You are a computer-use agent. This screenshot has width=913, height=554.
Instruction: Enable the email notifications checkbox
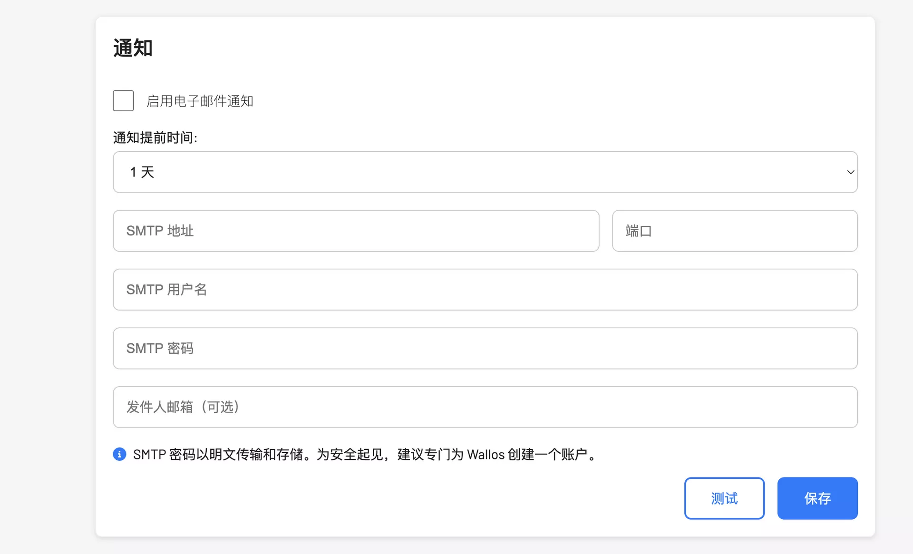coord(123,101)
